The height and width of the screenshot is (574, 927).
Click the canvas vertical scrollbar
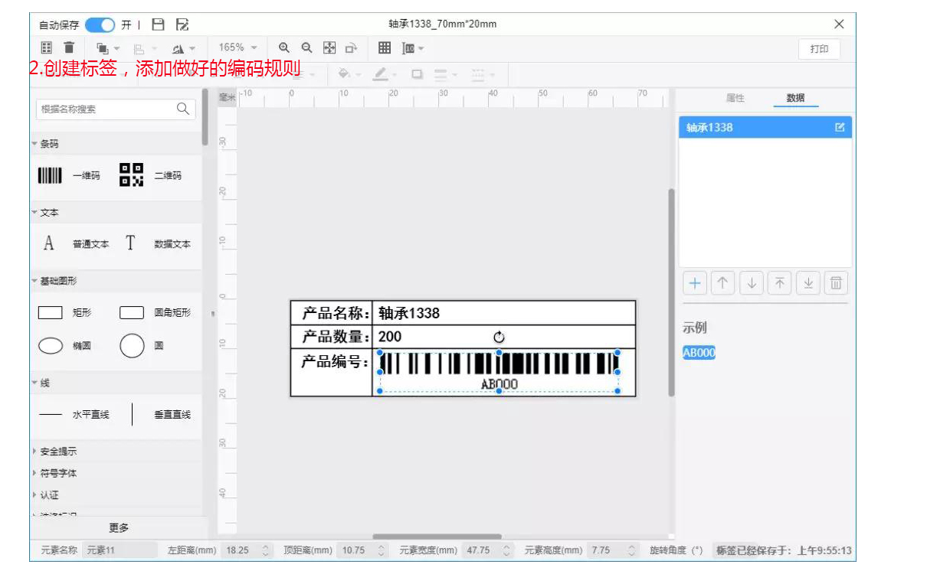[x=672, y=292]
